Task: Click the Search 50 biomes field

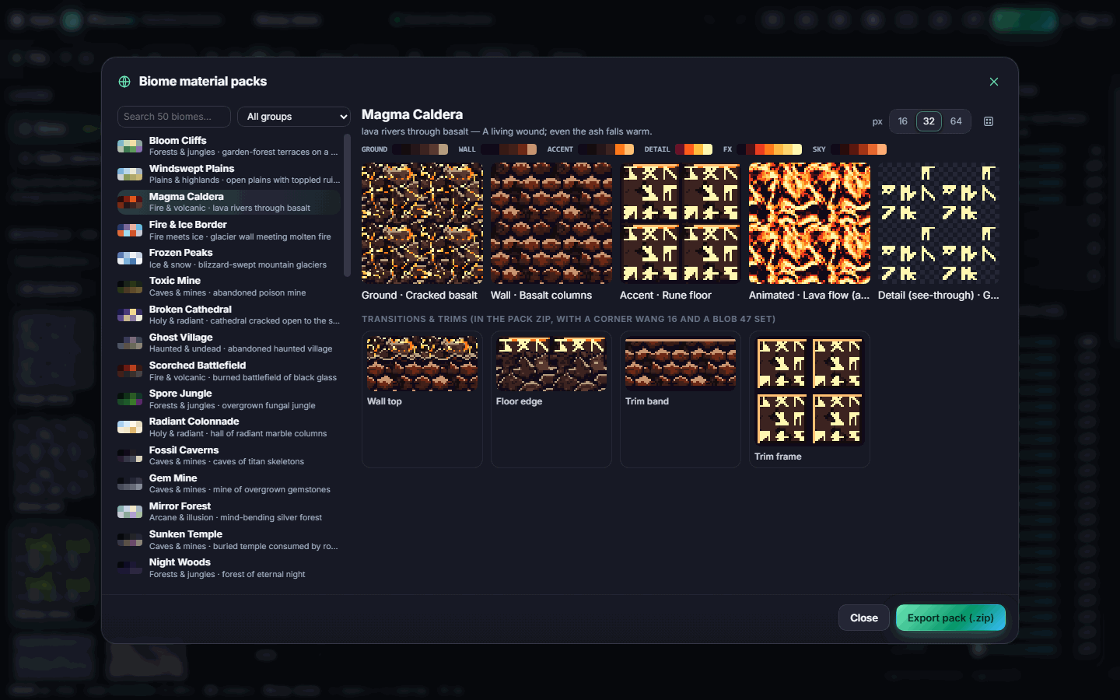Action: point(174,117)
